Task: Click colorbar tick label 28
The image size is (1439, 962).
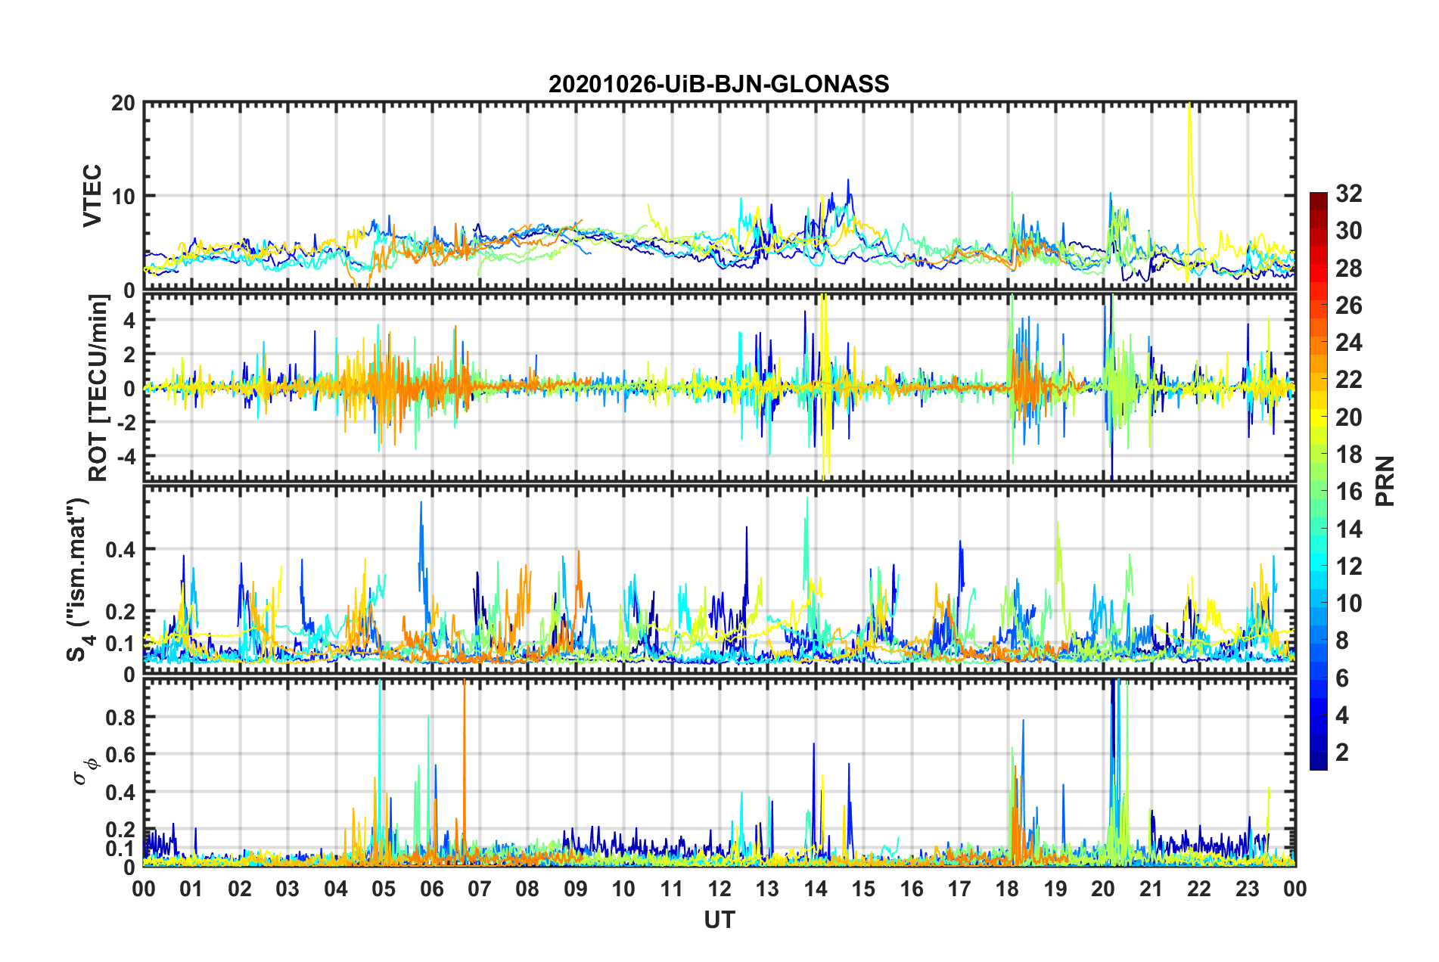Action: tap(1349, 268)
